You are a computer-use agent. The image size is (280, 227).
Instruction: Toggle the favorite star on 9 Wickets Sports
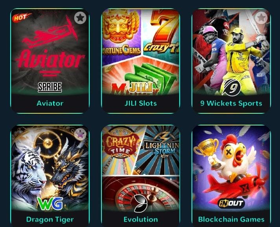(x=261, y=18)
